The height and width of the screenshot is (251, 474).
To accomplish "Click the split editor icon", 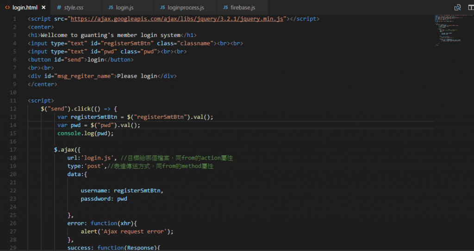I will click(x=471, y=7).
